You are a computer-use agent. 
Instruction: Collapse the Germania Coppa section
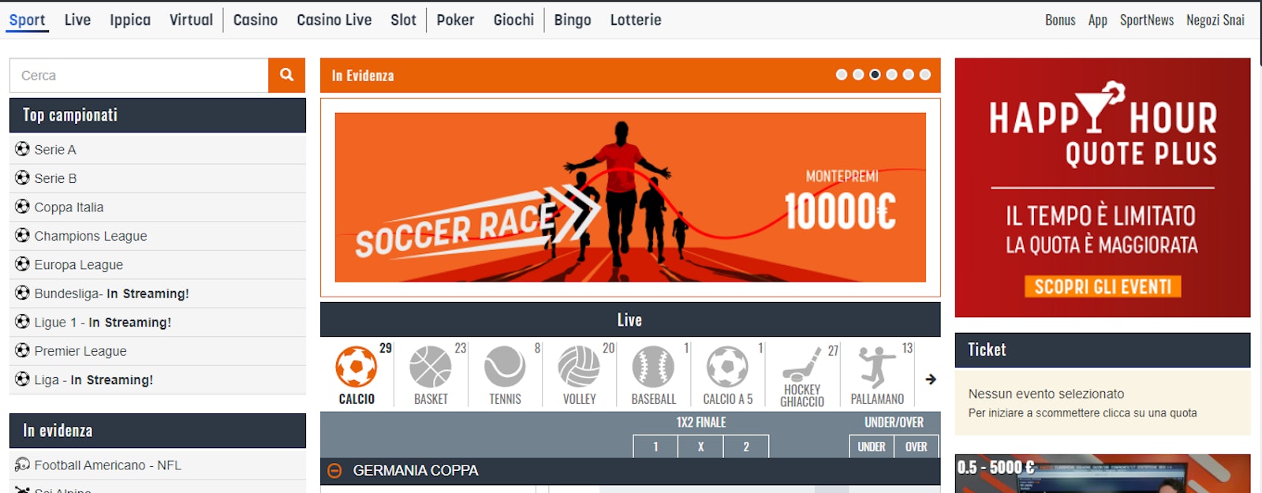click(x=334, y=471)
